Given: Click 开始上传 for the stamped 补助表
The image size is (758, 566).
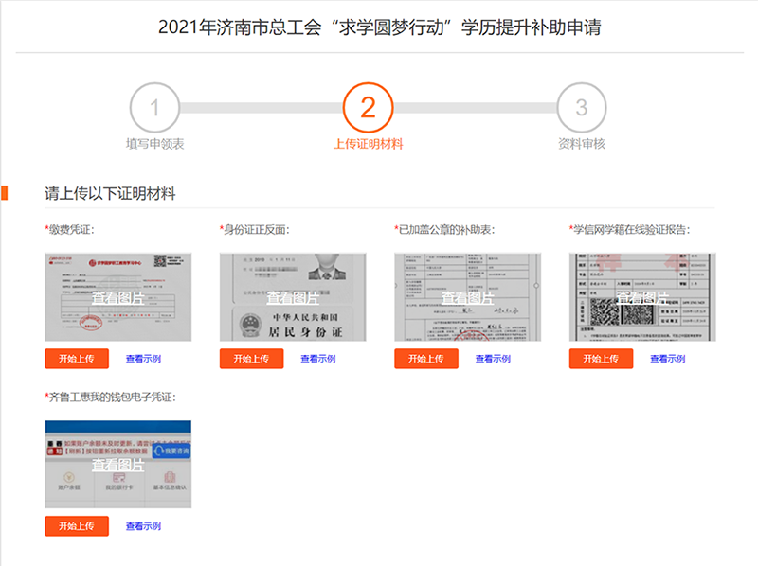Looking at the screenshot, I should point(425,360).
